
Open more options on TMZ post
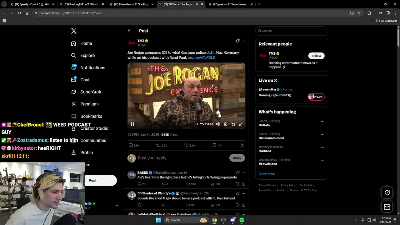click(x=243, y=41)
